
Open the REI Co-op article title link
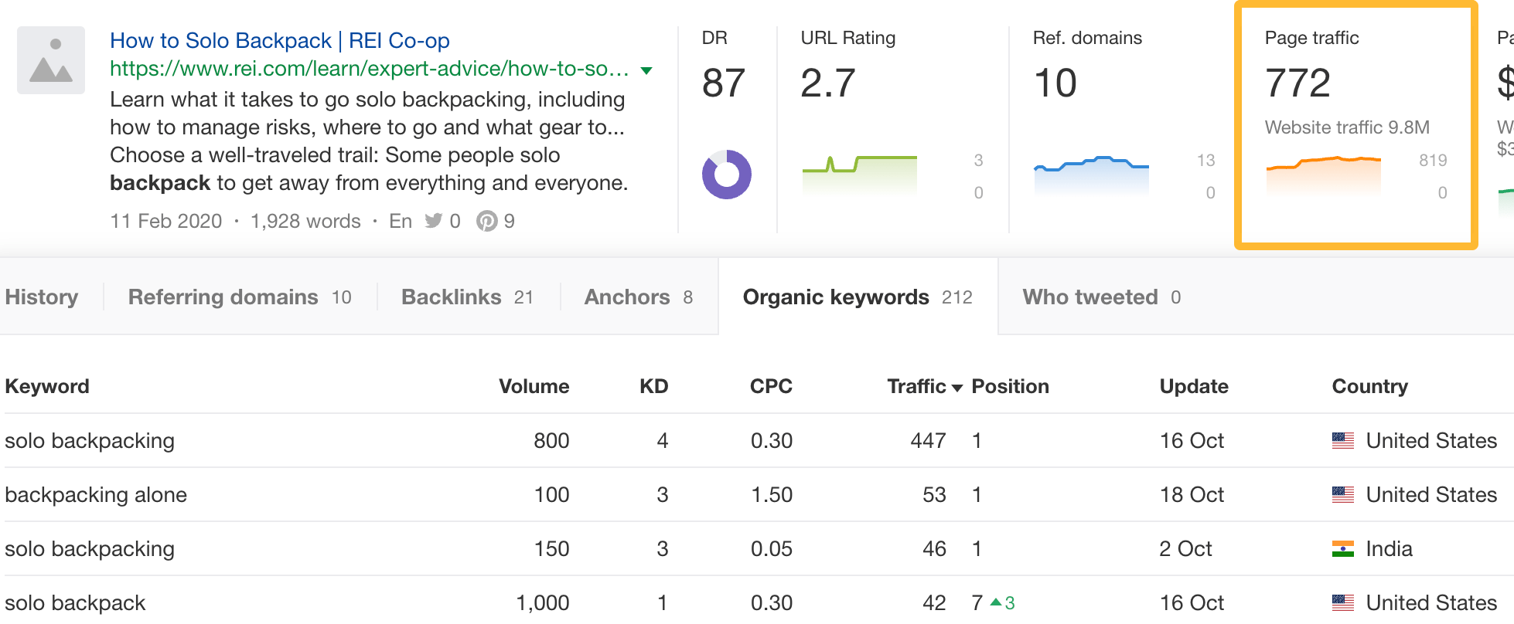point(281,40)
